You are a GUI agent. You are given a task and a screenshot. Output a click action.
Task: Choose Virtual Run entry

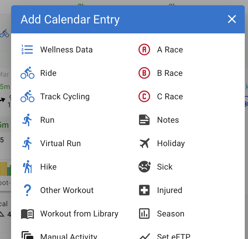60,144
